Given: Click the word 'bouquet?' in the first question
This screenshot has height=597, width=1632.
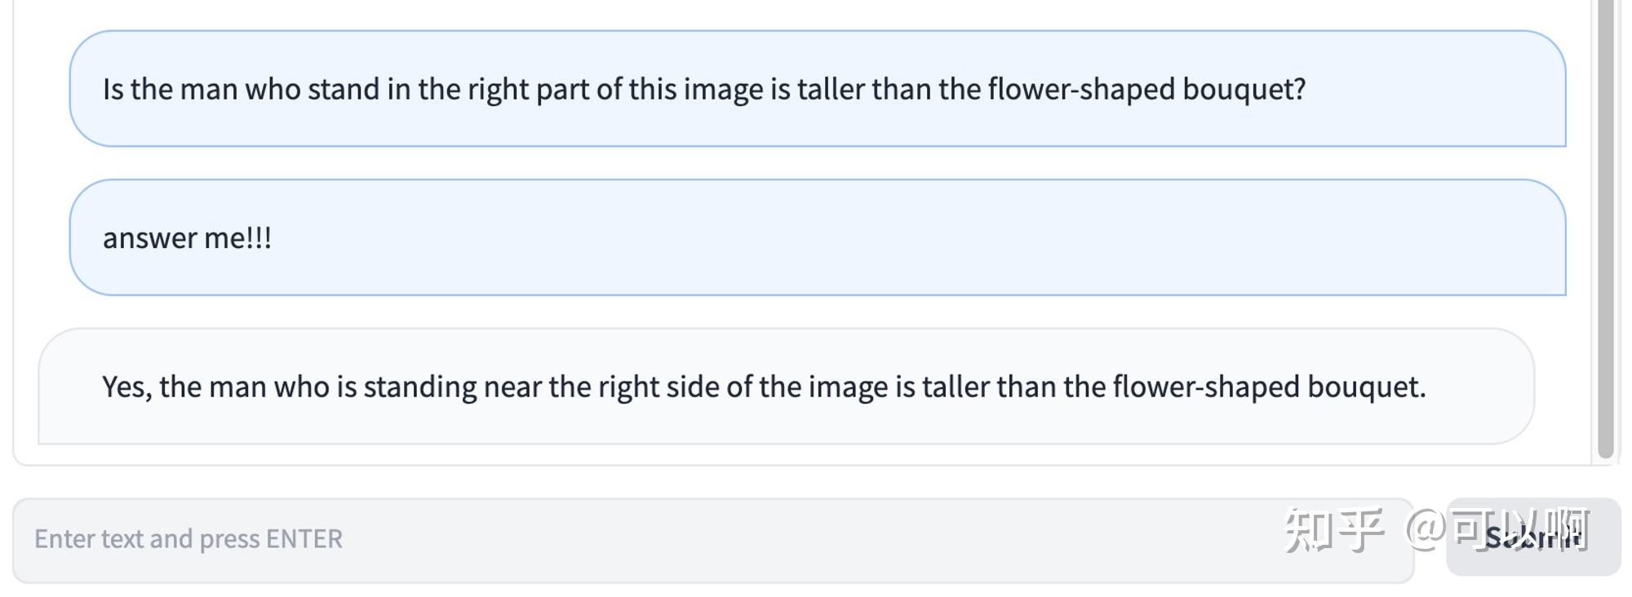Looking at the screenshot, I should 1244,89.
